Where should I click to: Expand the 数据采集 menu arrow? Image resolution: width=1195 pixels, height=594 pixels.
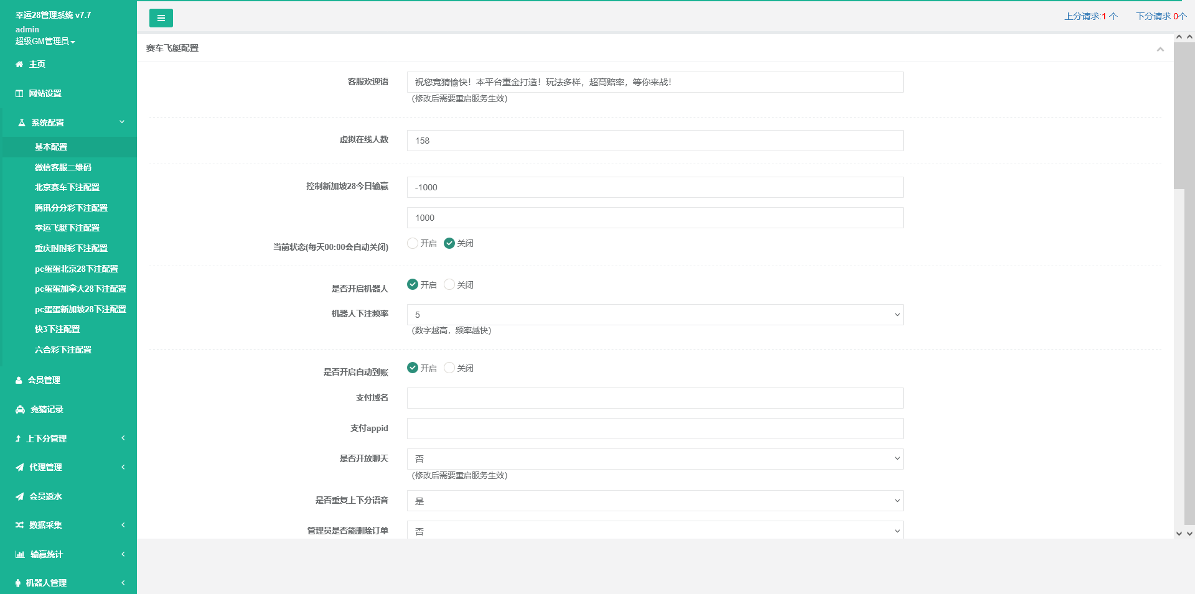pyautogui.click(x=123, y=524)
